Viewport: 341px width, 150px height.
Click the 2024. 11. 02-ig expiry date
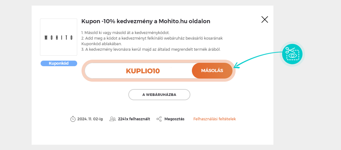point(90,119)
